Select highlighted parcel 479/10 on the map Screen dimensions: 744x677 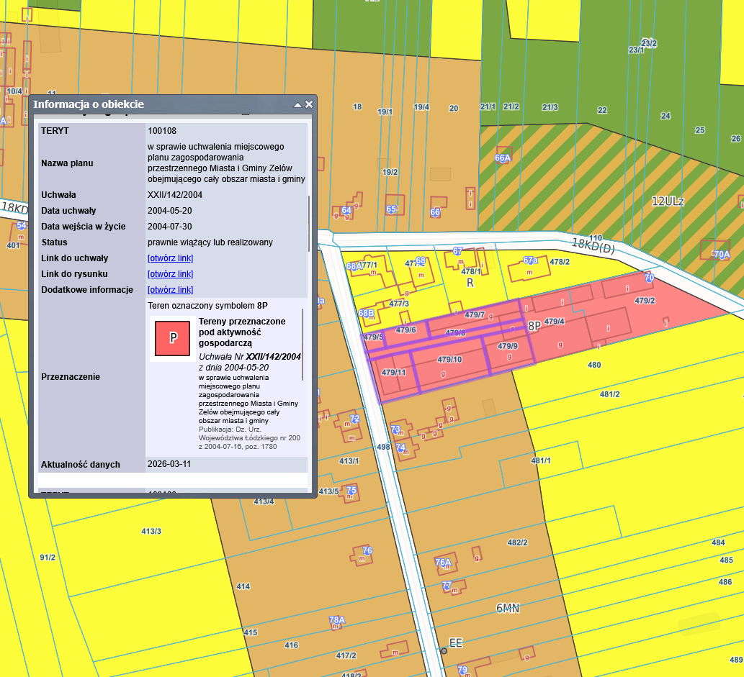tap(449, 360)
